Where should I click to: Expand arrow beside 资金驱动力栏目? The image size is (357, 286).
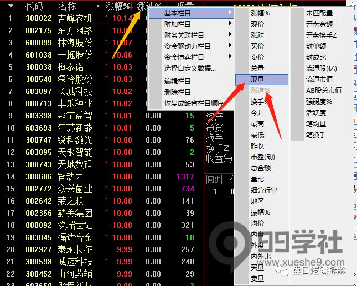pos(230,45)
